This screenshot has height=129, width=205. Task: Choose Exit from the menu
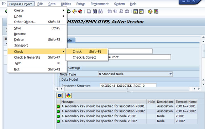point(37,69)
